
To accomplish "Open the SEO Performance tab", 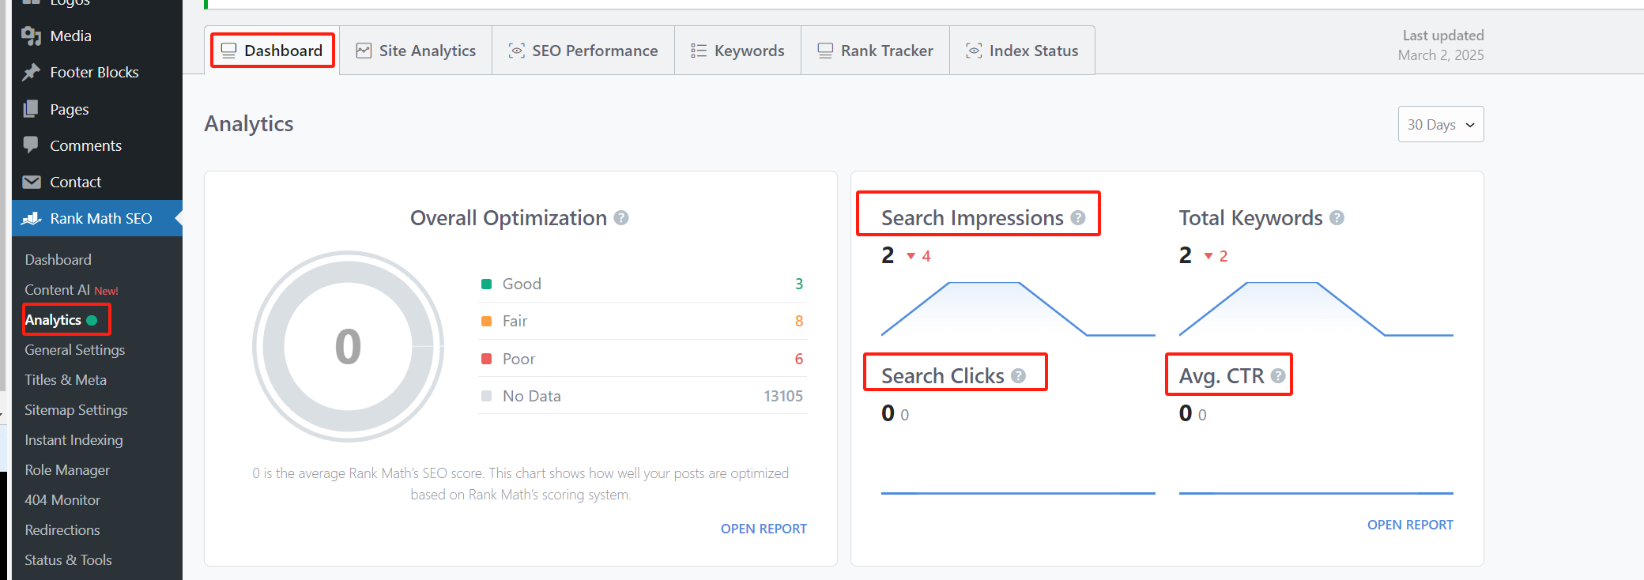I will (583, 50).
